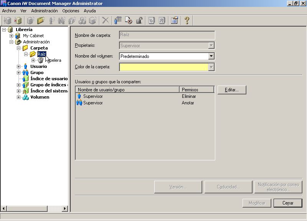Expand the Índice del sistema node
307x221 pixels.
coord(18,91)
